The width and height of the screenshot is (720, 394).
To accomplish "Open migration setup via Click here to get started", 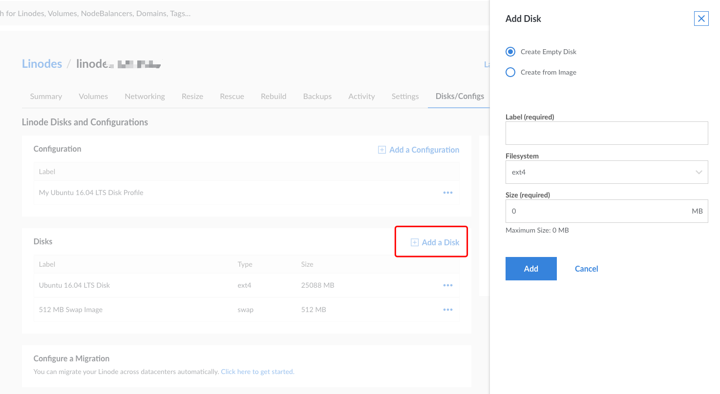I will coord(257,371).
